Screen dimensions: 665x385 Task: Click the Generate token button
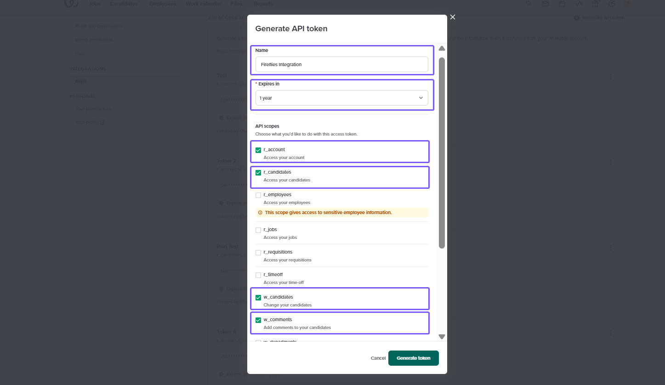(x=413, y=358)
